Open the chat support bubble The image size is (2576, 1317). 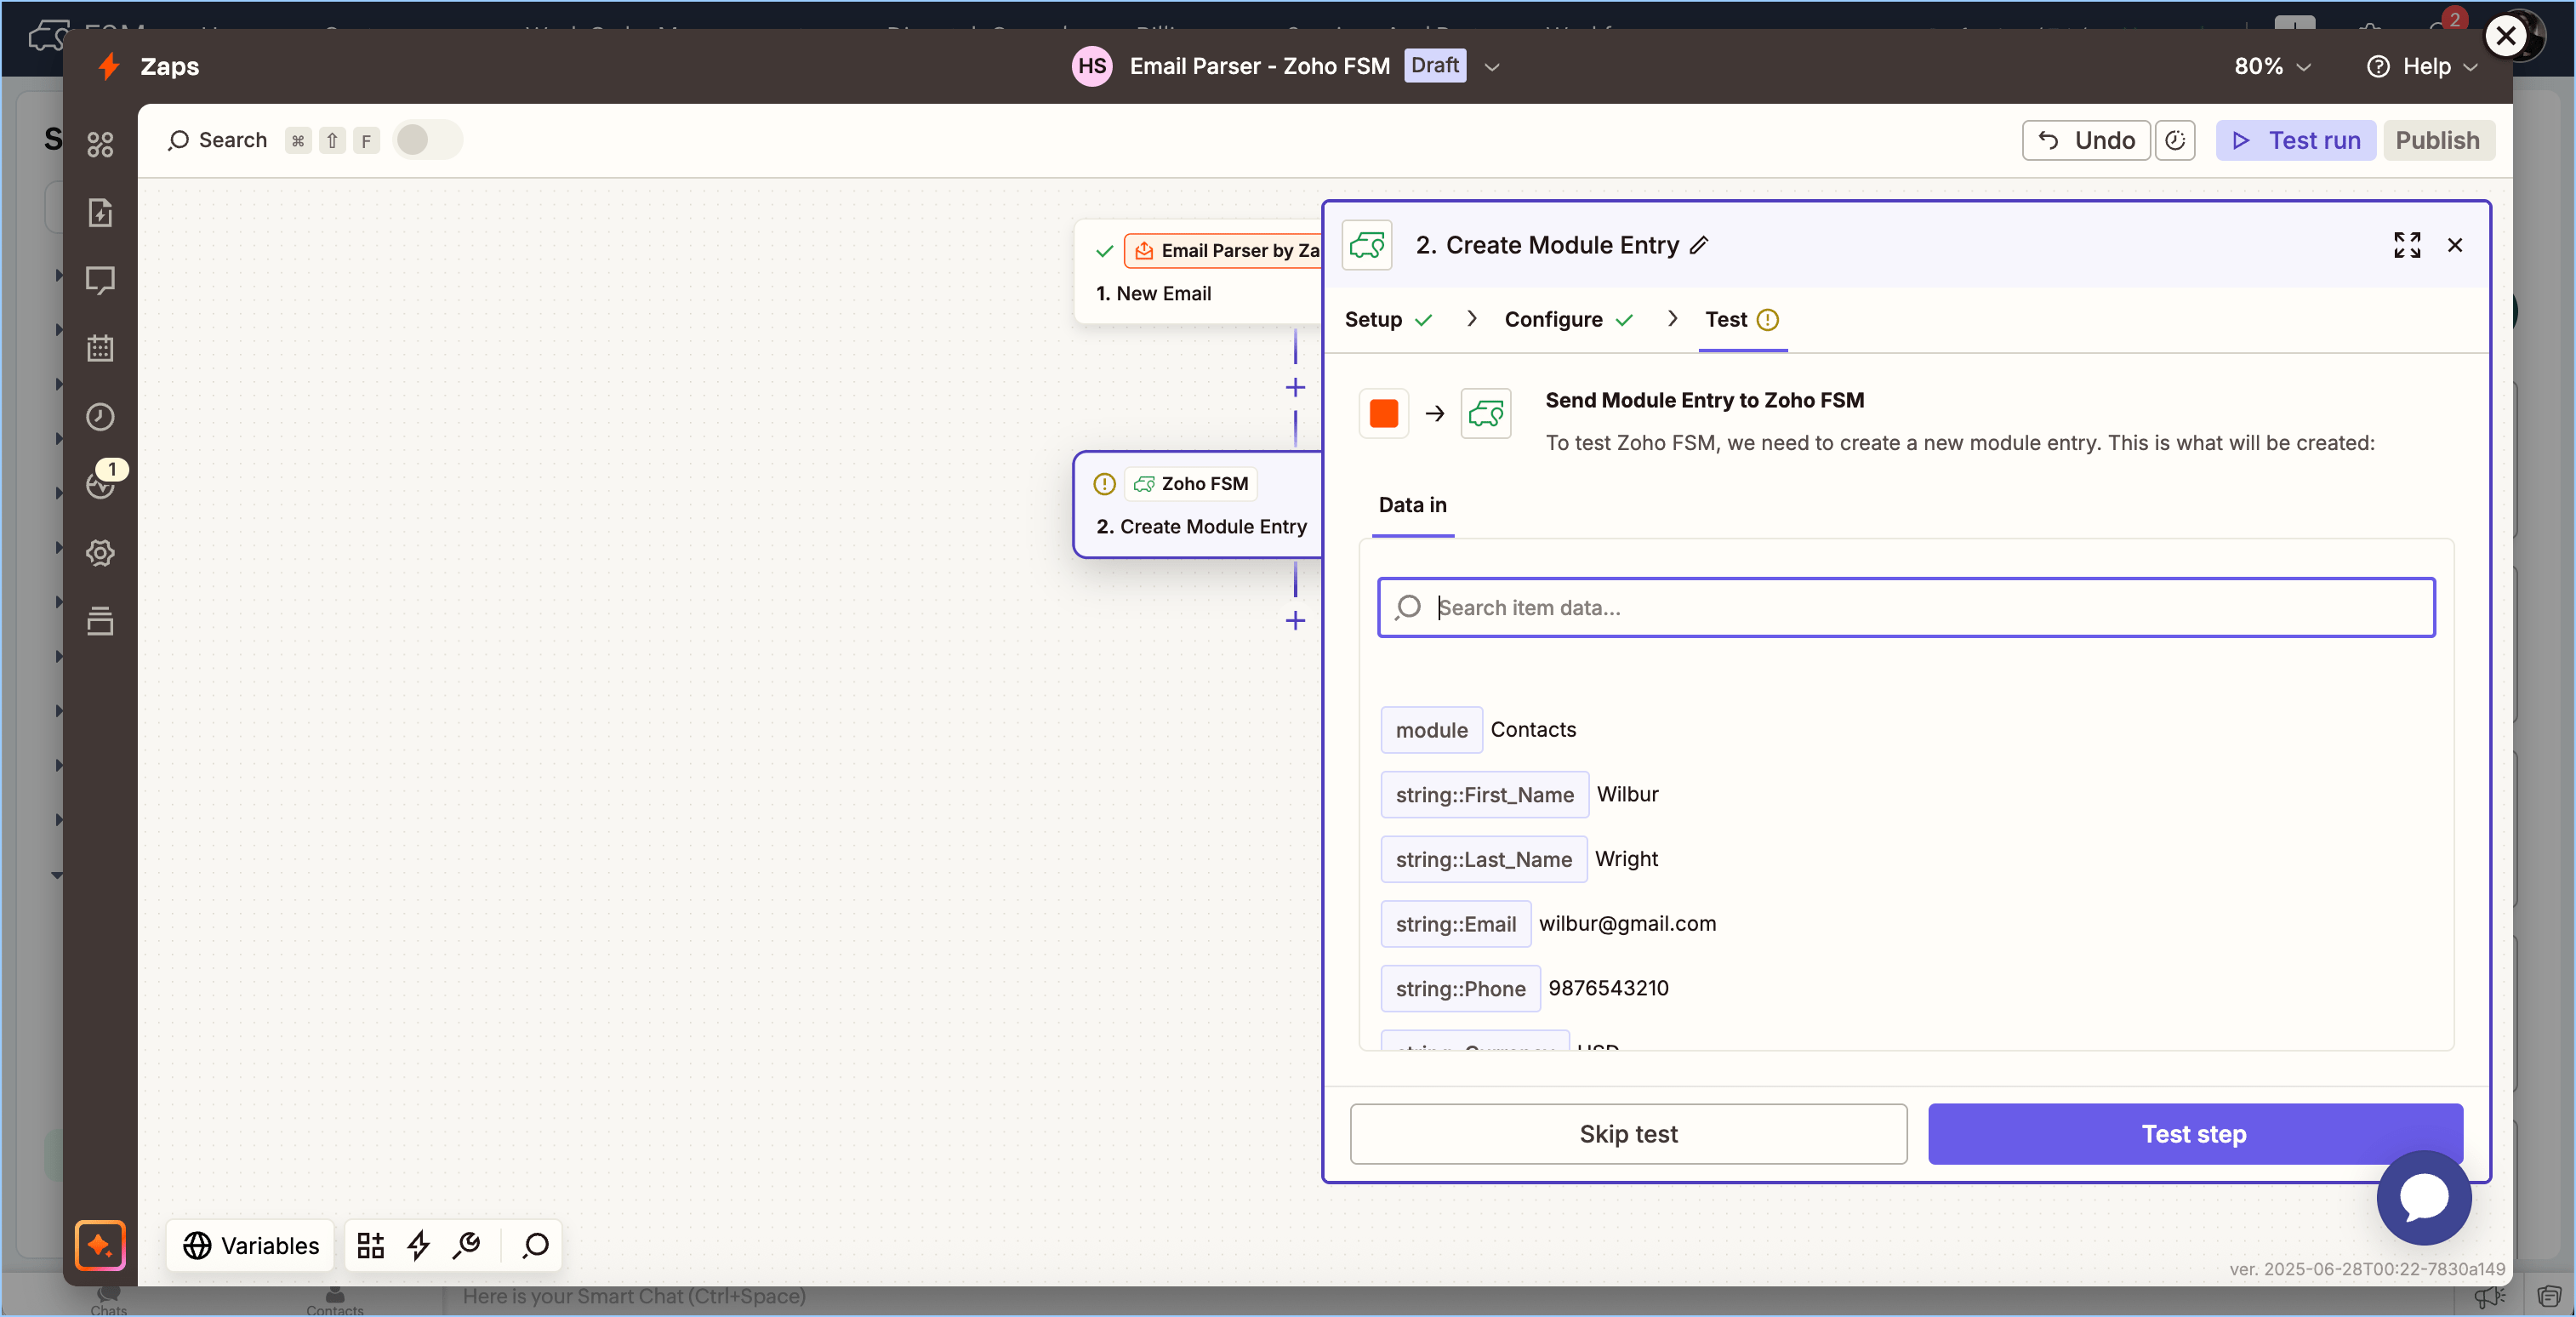(2423, 1197)
